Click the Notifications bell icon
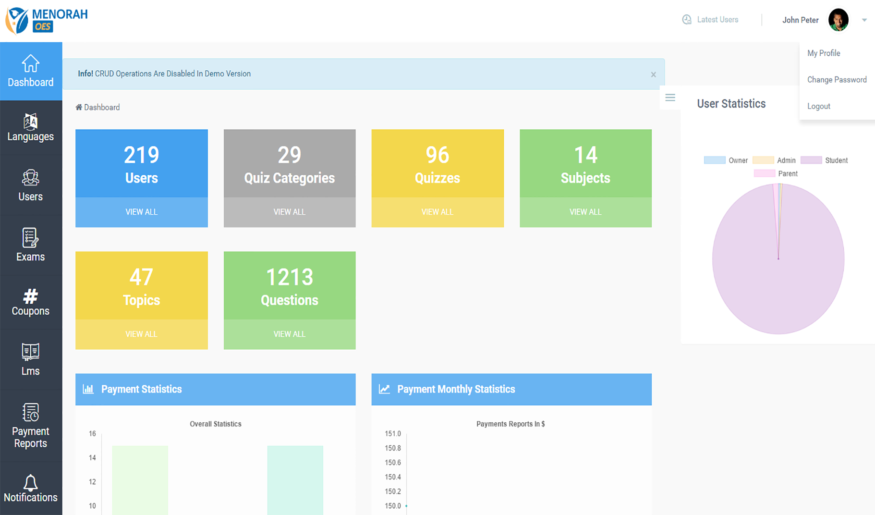The height and width of the screenshot is (515, 875). 30,482
